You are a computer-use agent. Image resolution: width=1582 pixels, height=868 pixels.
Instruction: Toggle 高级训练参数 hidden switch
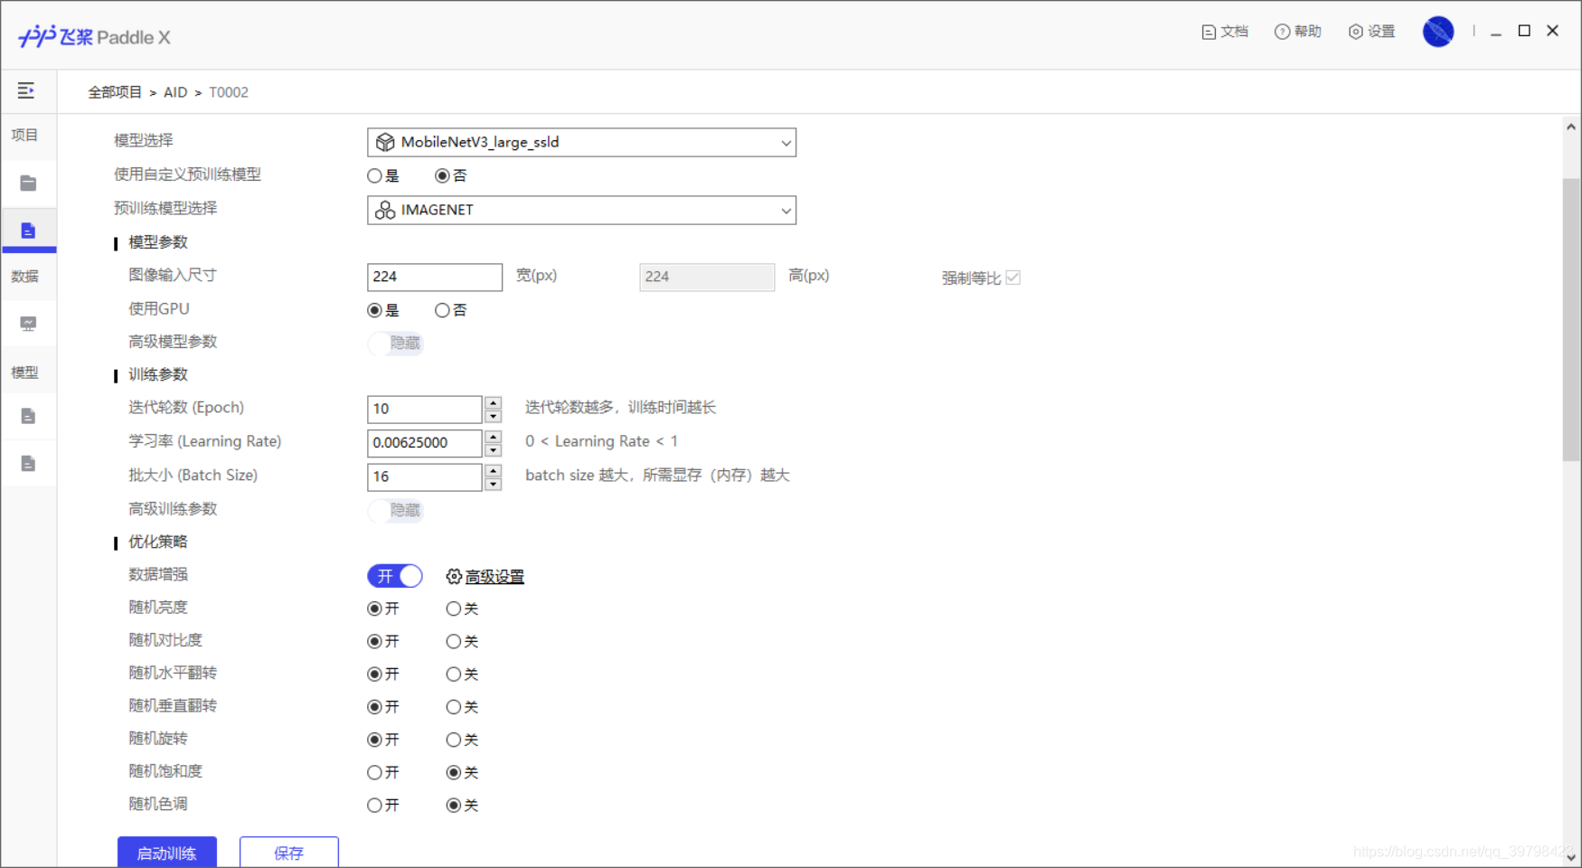coord(395,510)
